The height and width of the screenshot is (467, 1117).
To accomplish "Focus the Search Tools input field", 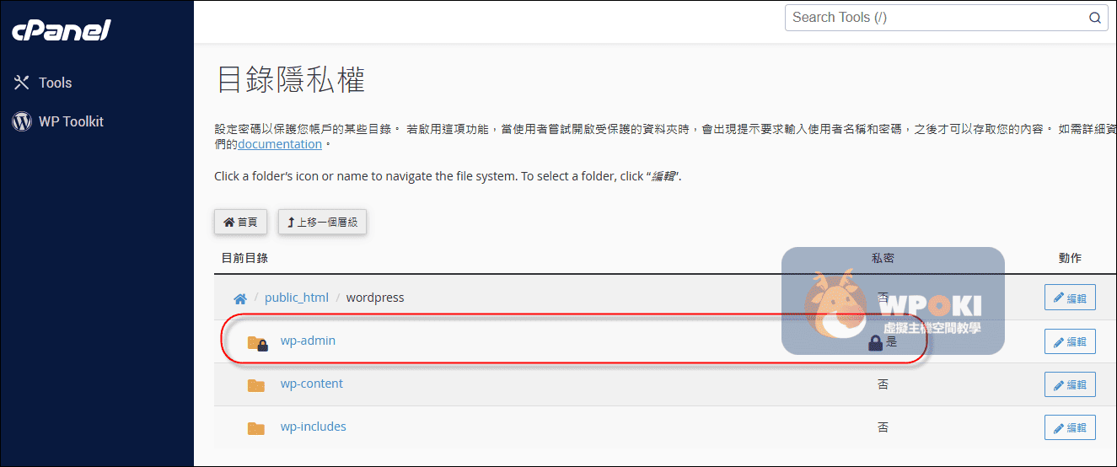I will (x=936, y=18).
